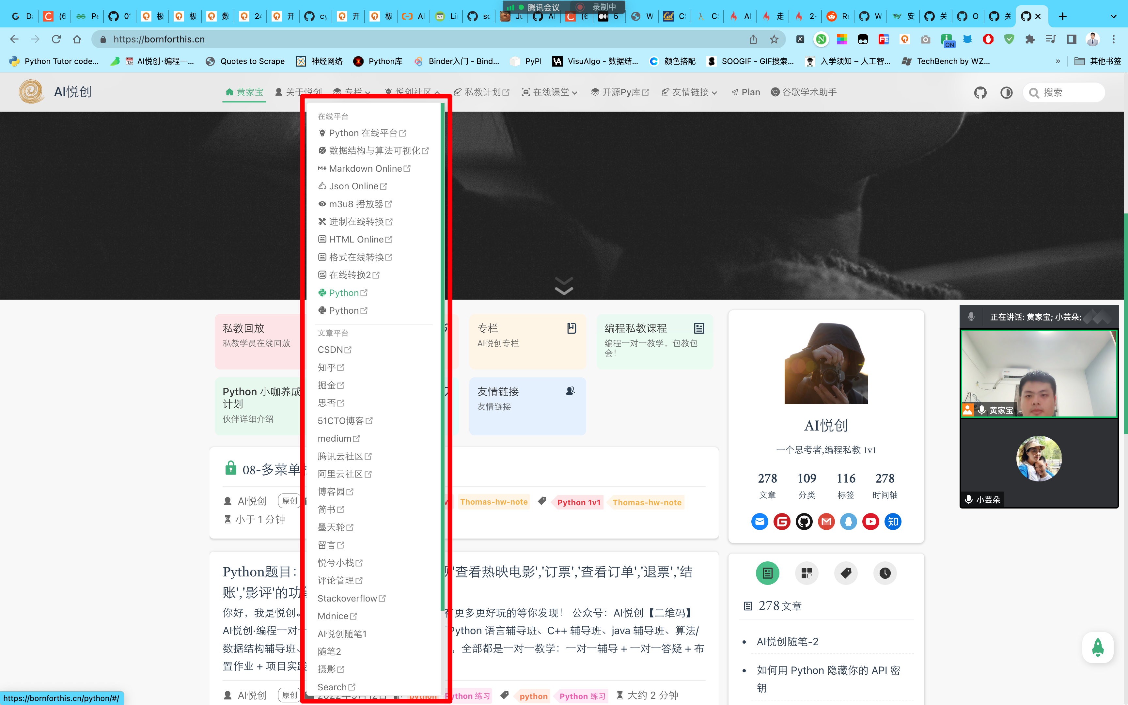Go to the browser home page icon
The height and width of the screenshot is (705, 1128).
77,39
